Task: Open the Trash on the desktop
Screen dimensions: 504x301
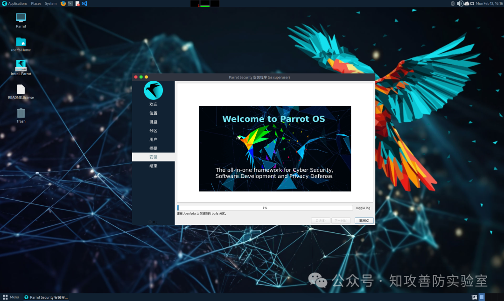Action: pos(21,115)
